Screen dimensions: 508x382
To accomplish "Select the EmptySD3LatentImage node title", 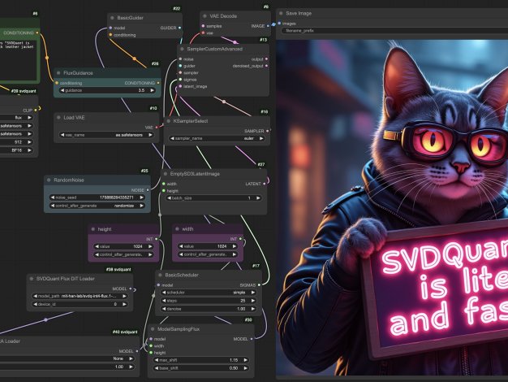I will tap(195, 174).
